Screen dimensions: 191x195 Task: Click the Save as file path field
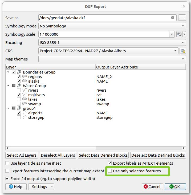[x=104, y=18]
